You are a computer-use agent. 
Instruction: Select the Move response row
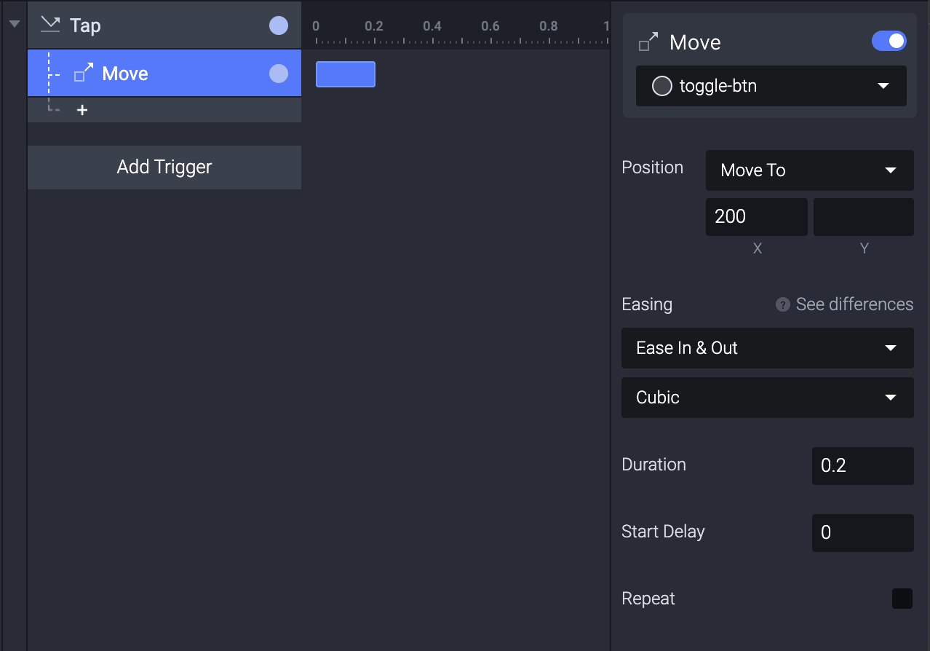164,74
